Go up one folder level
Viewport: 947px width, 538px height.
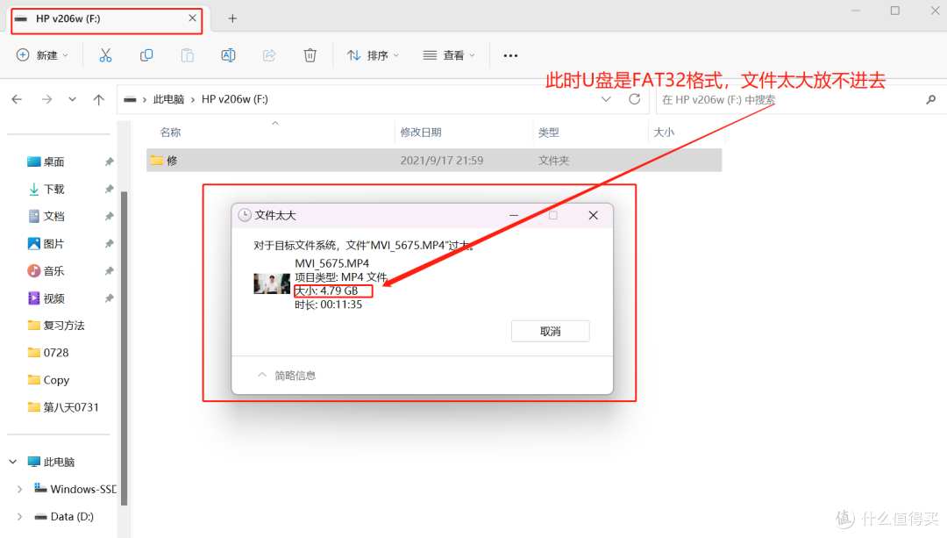pyautogui.click(x=98, y=99)
